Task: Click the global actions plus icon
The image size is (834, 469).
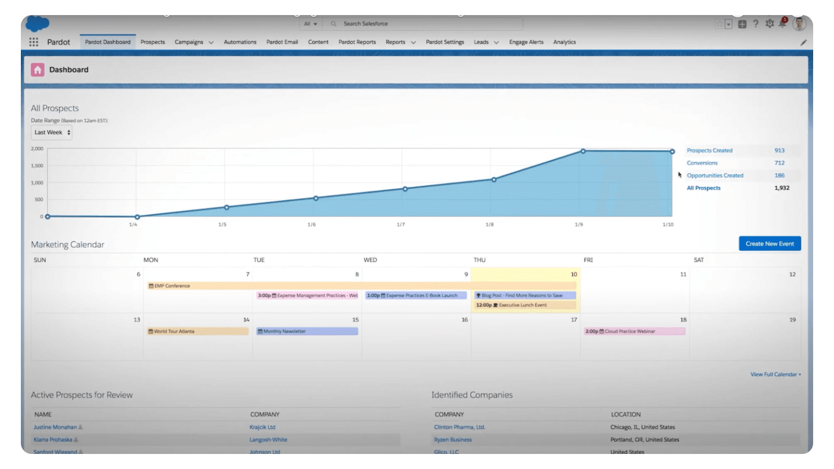Action: point(742,24)
